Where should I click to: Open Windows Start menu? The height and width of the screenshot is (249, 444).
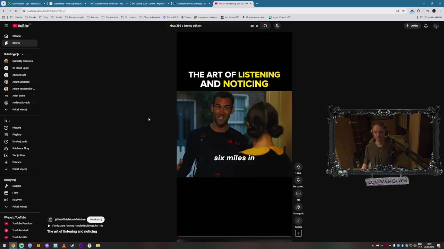[x=4, y=246]
